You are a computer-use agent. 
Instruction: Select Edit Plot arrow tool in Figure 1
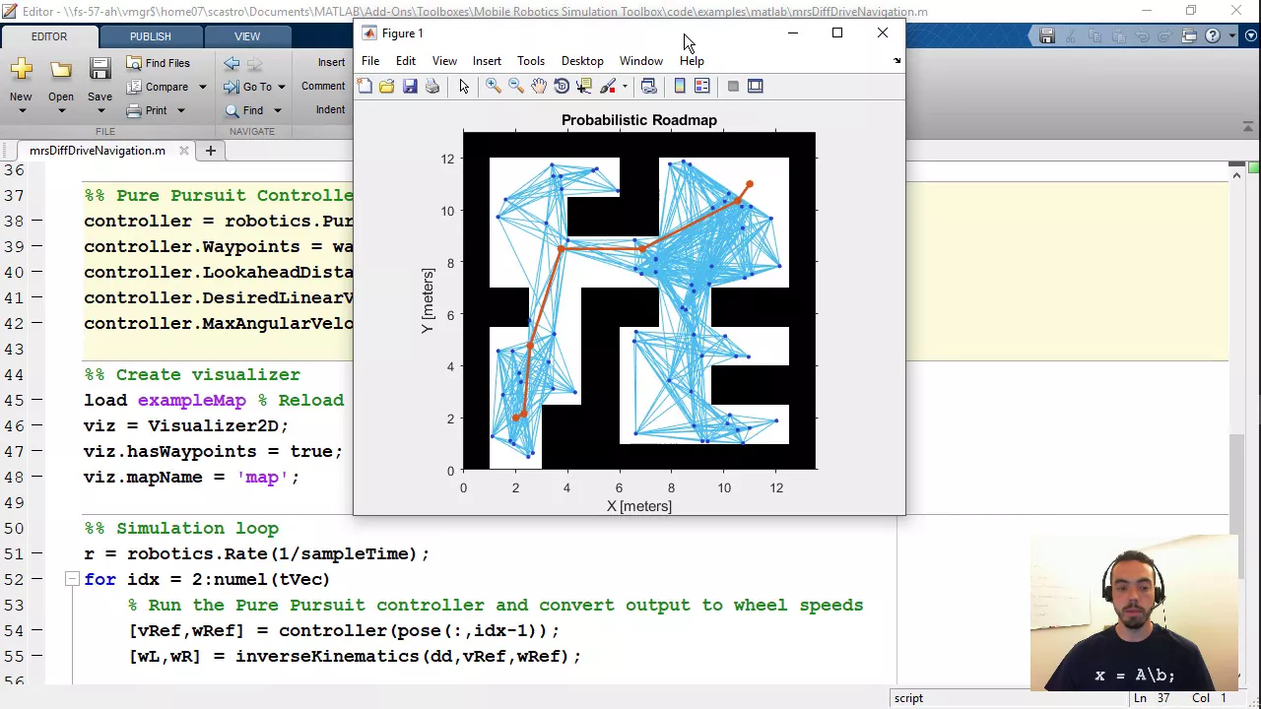[x=464, y=87]
